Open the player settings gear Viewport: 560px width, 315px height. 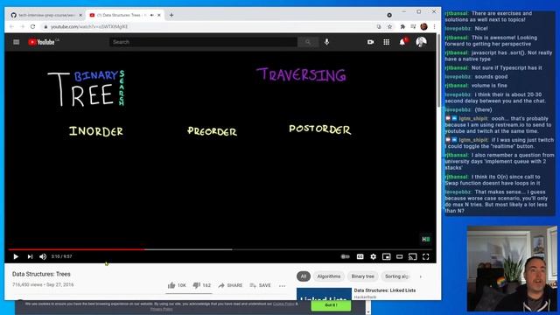tap(374, 256)
